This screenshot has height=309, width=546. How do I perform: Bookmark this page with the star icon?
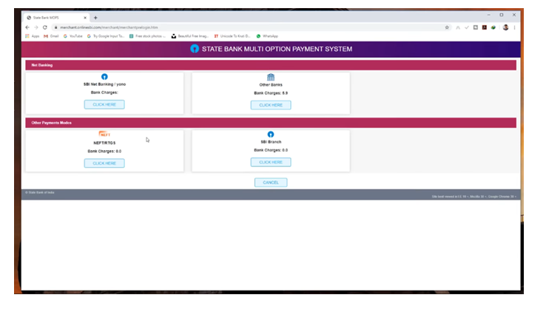[447, 27]
